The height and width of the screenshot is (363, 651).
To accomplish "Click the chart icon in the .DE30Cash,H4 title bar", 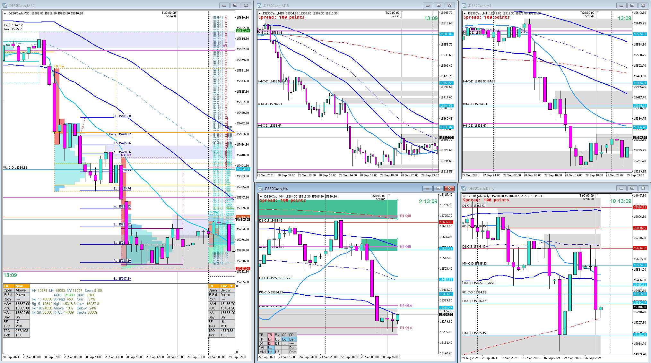I will 261,189.
